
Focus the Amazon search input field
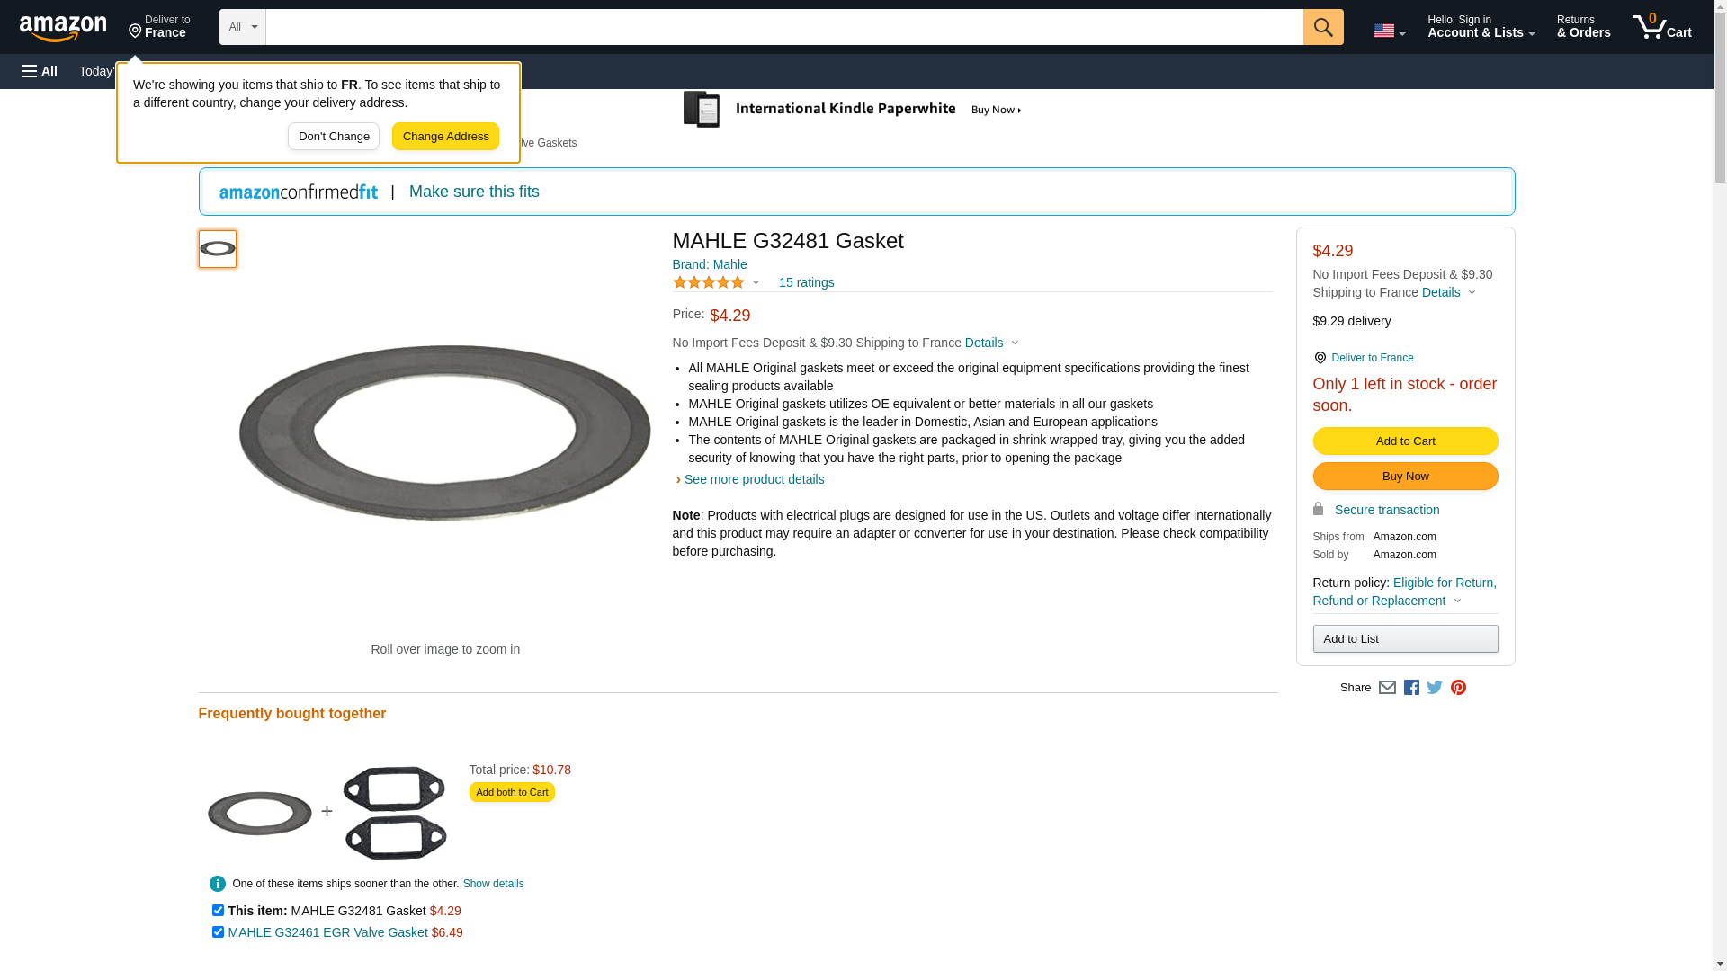(783, 27)
